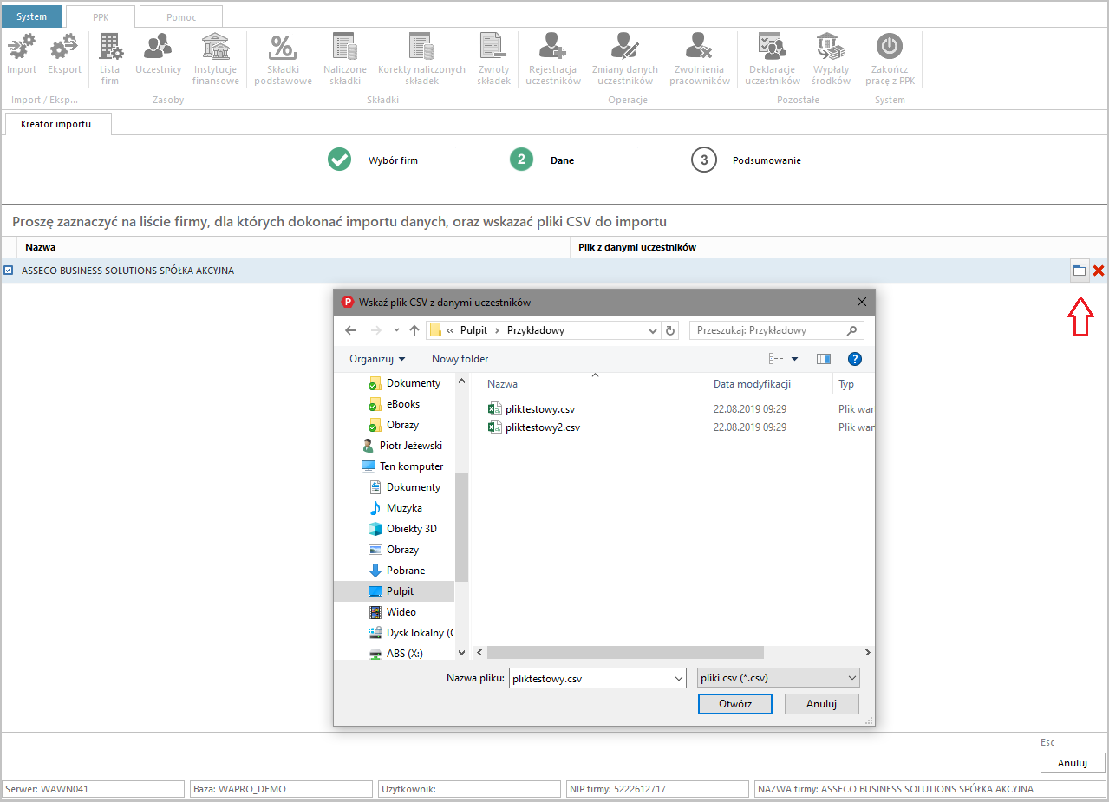Viewport: 1109px width, 802px height.
Task: Open the view options dropdown arrow
Action: 794,359
